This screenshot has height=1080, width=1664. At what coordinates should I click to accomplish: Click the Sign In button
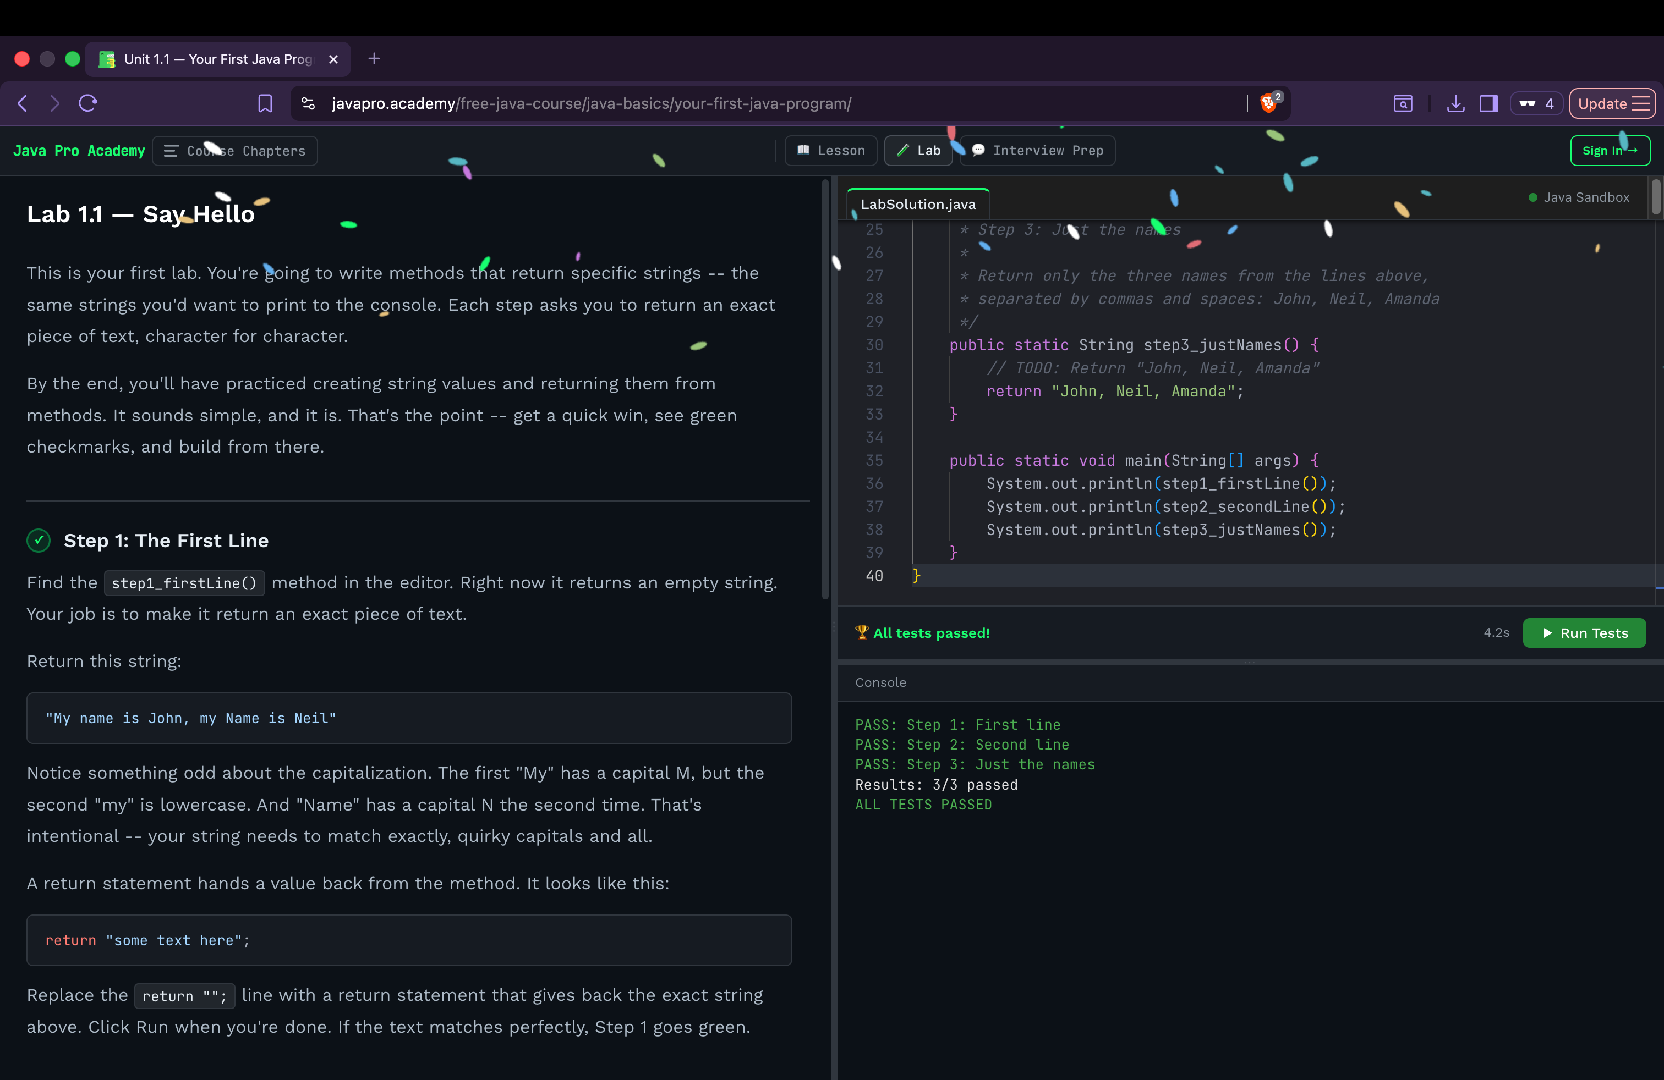[1610, 150]
